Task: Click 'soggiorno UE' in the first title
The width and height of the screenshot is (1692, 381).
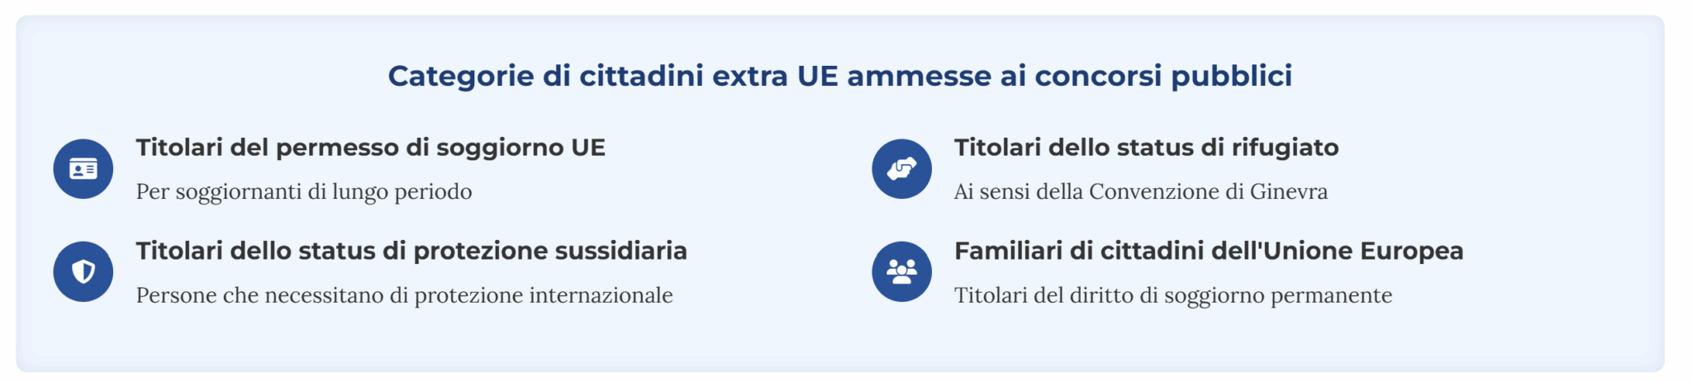Action: [x=521, y=148]
